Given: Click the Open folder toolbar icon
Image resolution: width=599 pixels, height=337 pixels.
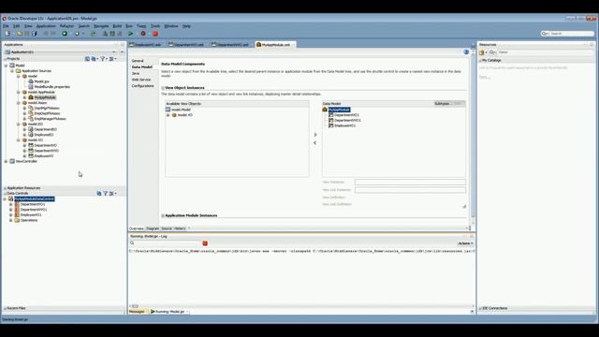Looking at the screenshot, I should (x=20, y=34).
